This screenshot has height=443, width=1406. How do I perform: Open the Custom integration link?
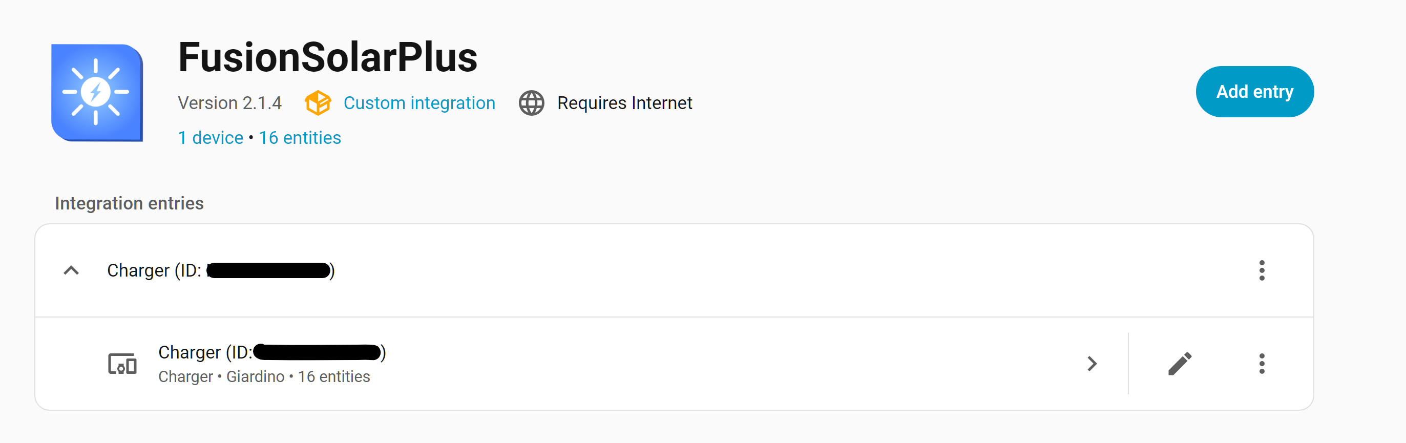click(x=419, y=103)
